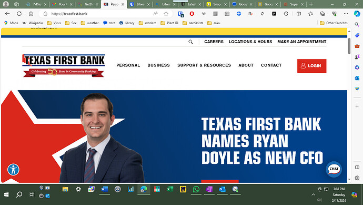Switch to the Latest browser tab
This screenshot has height=205, width=363.
[x=191, y=4]
